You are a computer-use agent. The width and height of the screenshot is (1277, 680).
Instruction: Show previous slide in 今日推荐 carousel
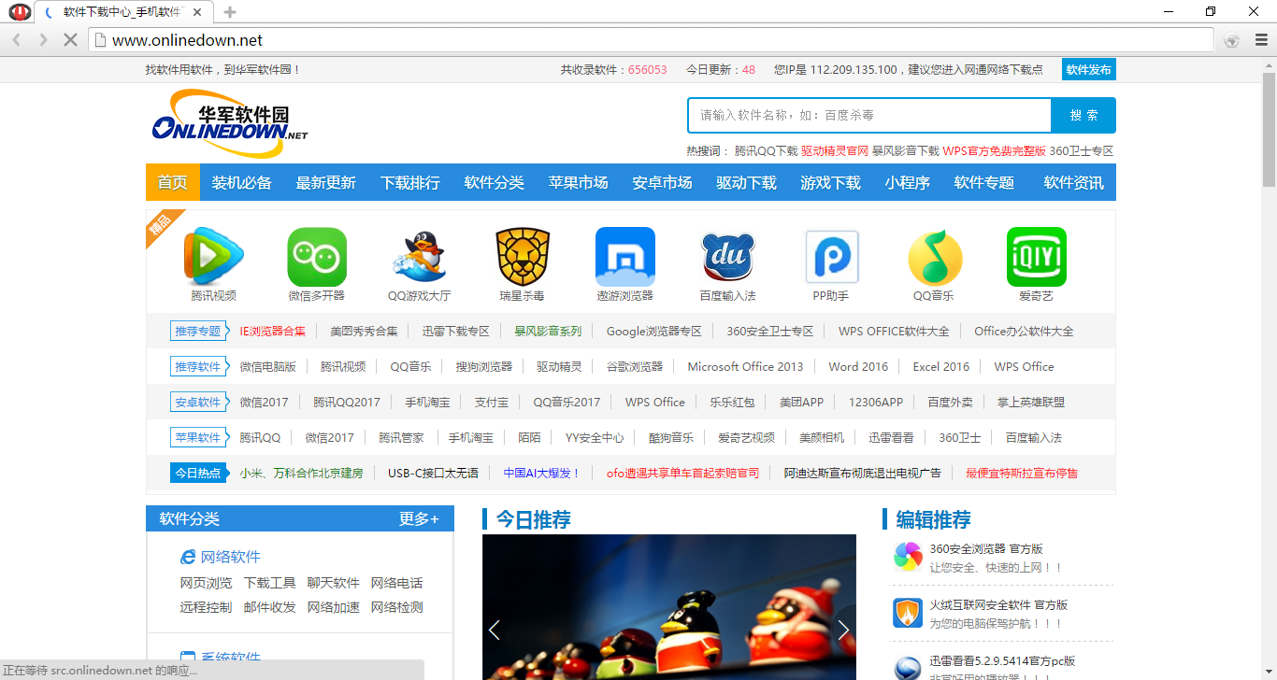click(x=495, y=630)
